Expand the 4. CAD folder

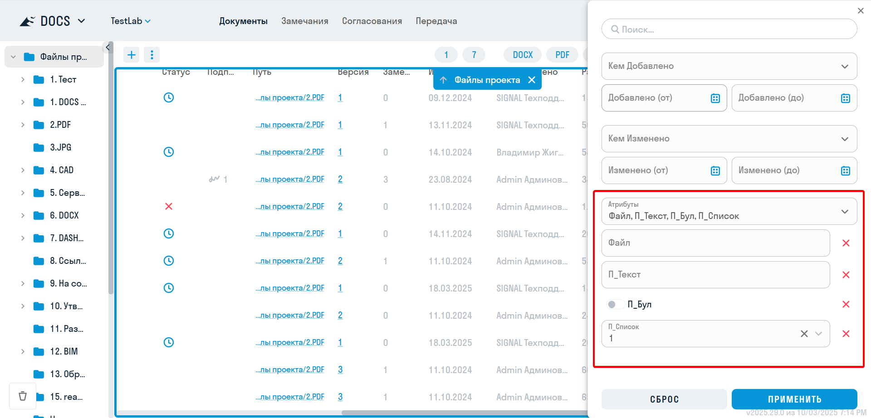(x=23, y=170)
